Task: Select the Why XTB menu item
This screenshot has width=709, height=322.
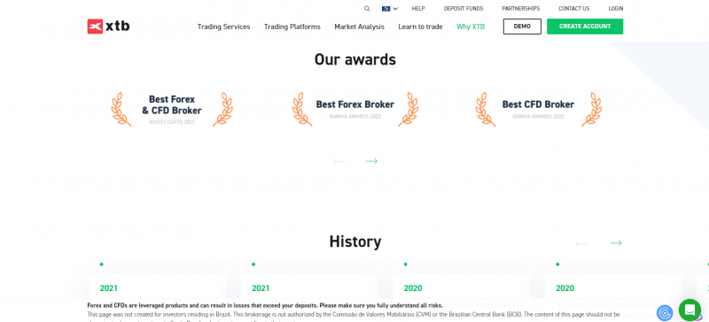Action: (x=471, y=27)
